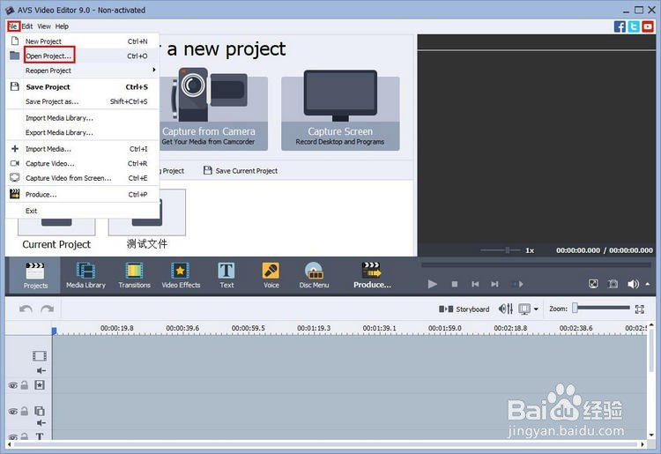Click the Capture Screen card
The image size is (661, 454).
pos(340,110)
